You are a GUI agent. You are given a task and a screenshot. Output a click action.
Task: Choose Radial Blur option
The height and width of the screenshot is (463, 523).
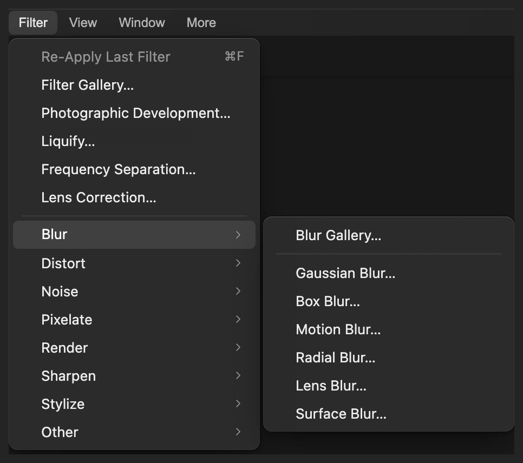(389, 358)
